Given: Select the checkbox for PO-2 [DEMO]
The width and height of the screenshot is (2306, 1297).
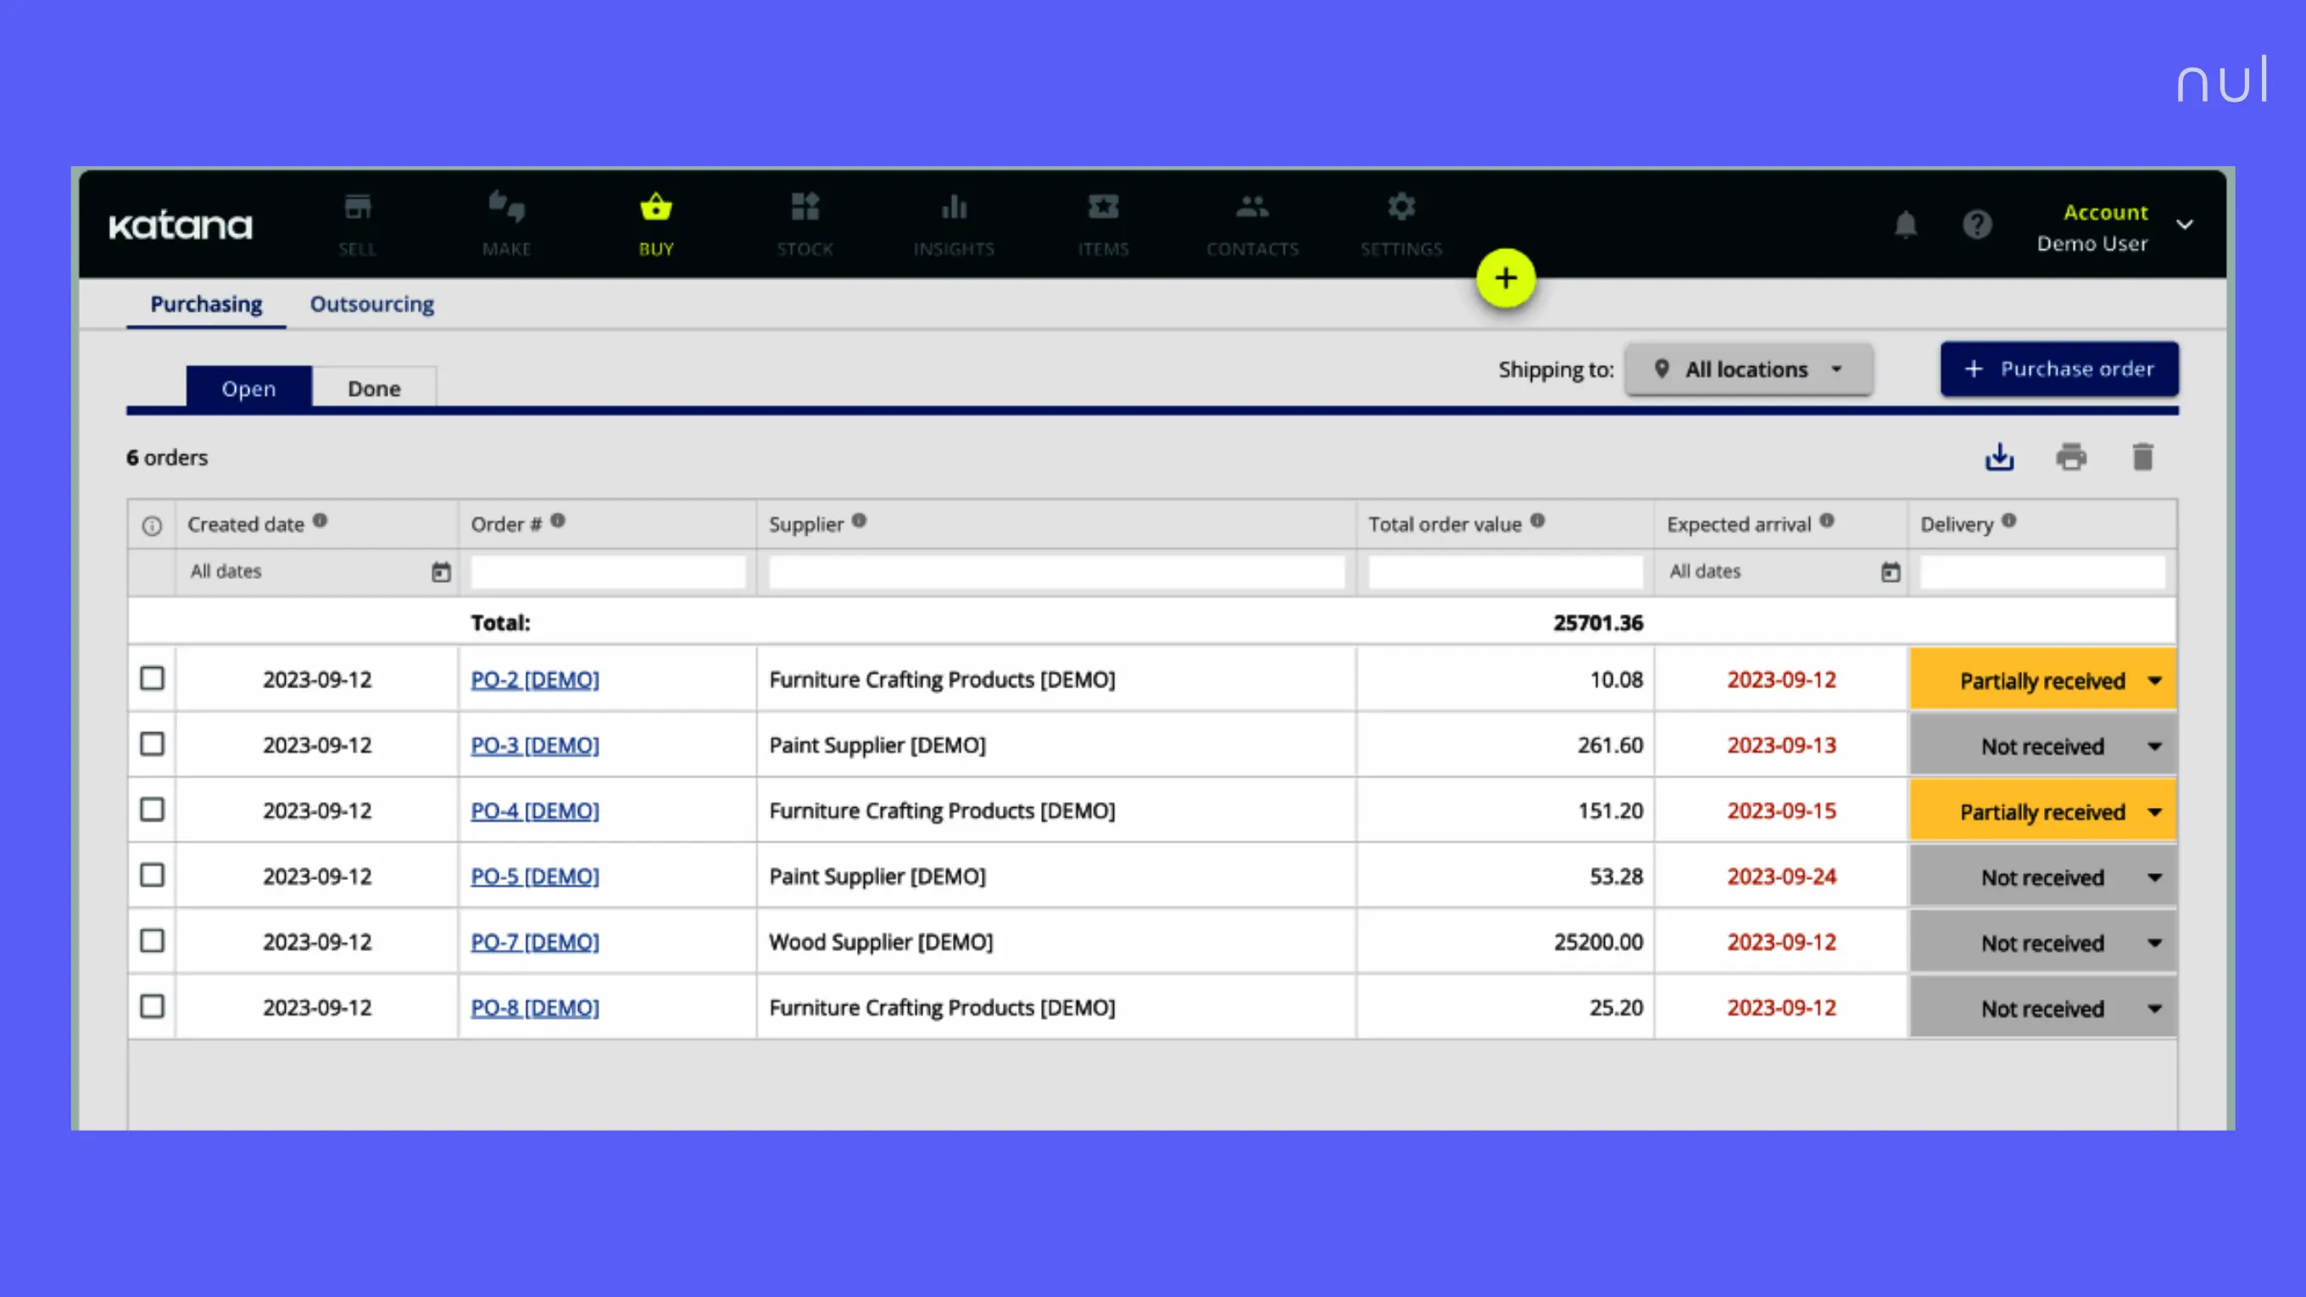Looking at the screenshot, I should (x=153, y=678).
